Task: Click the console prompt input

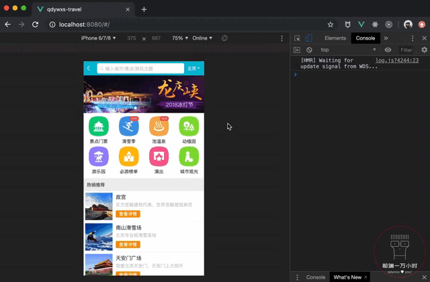Action: (362, 75)
